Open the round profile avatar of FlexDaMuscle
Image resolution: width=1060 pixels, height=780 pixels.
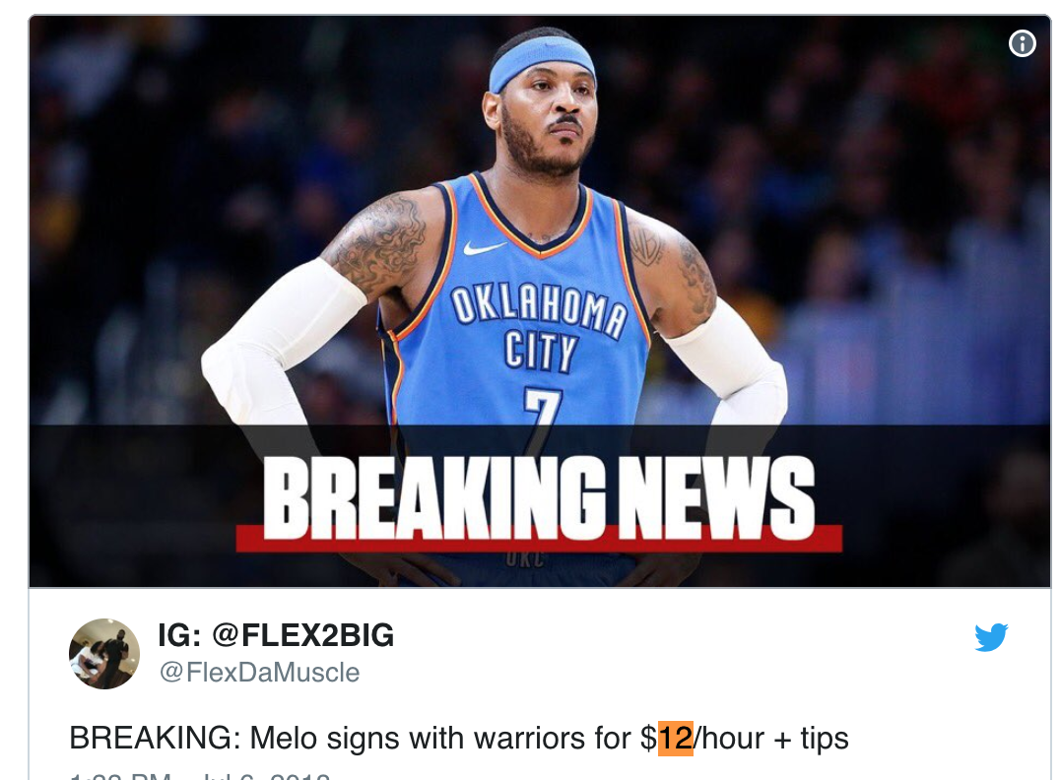pos(104,654)
